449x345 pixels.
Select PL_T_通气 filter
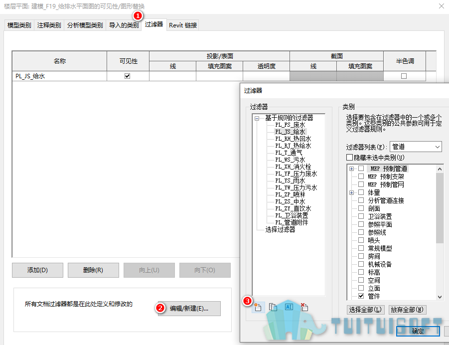pos(289,153)
